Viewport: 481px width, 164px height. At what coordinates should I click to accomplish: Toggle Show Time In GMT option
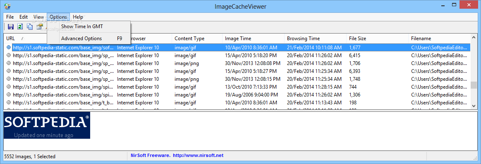pos(82,27)
